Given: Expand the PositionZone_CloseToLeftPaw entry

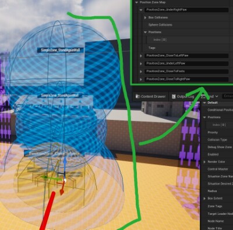Looking at the screenshot, I should 141,56.
